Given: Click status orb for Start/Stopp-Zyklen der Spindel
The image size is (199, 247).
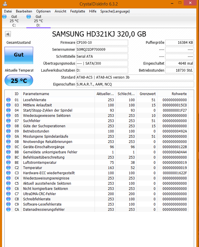Looking at the screenshot, I should 8,110.
